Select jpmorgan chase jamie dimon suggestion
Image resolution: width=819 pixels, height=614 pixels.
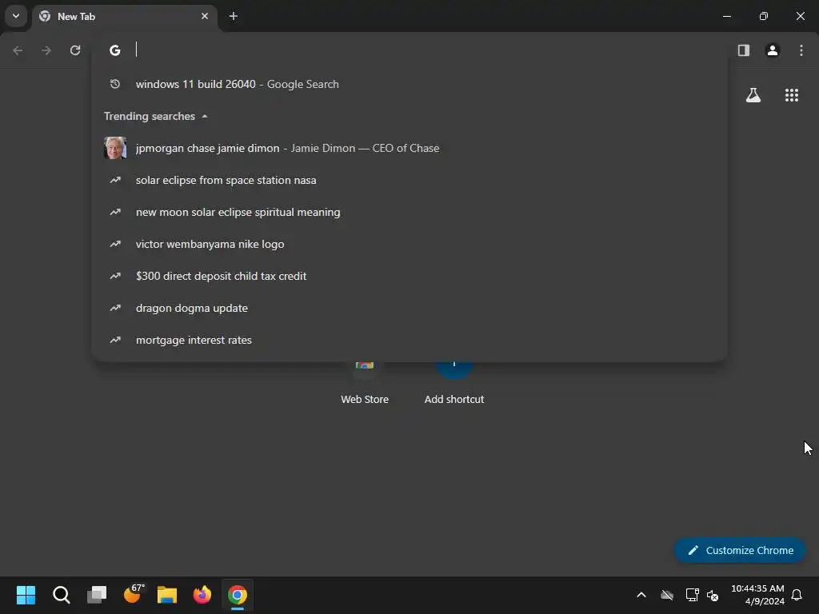point(409,148)
